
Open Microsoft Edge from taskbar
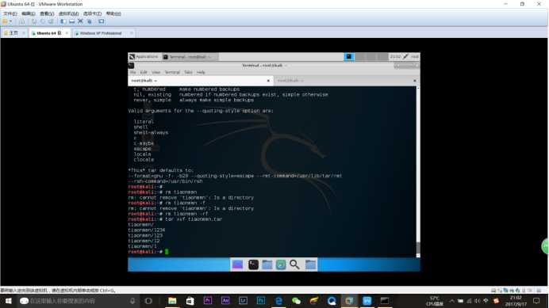click(x=278, y=301)
